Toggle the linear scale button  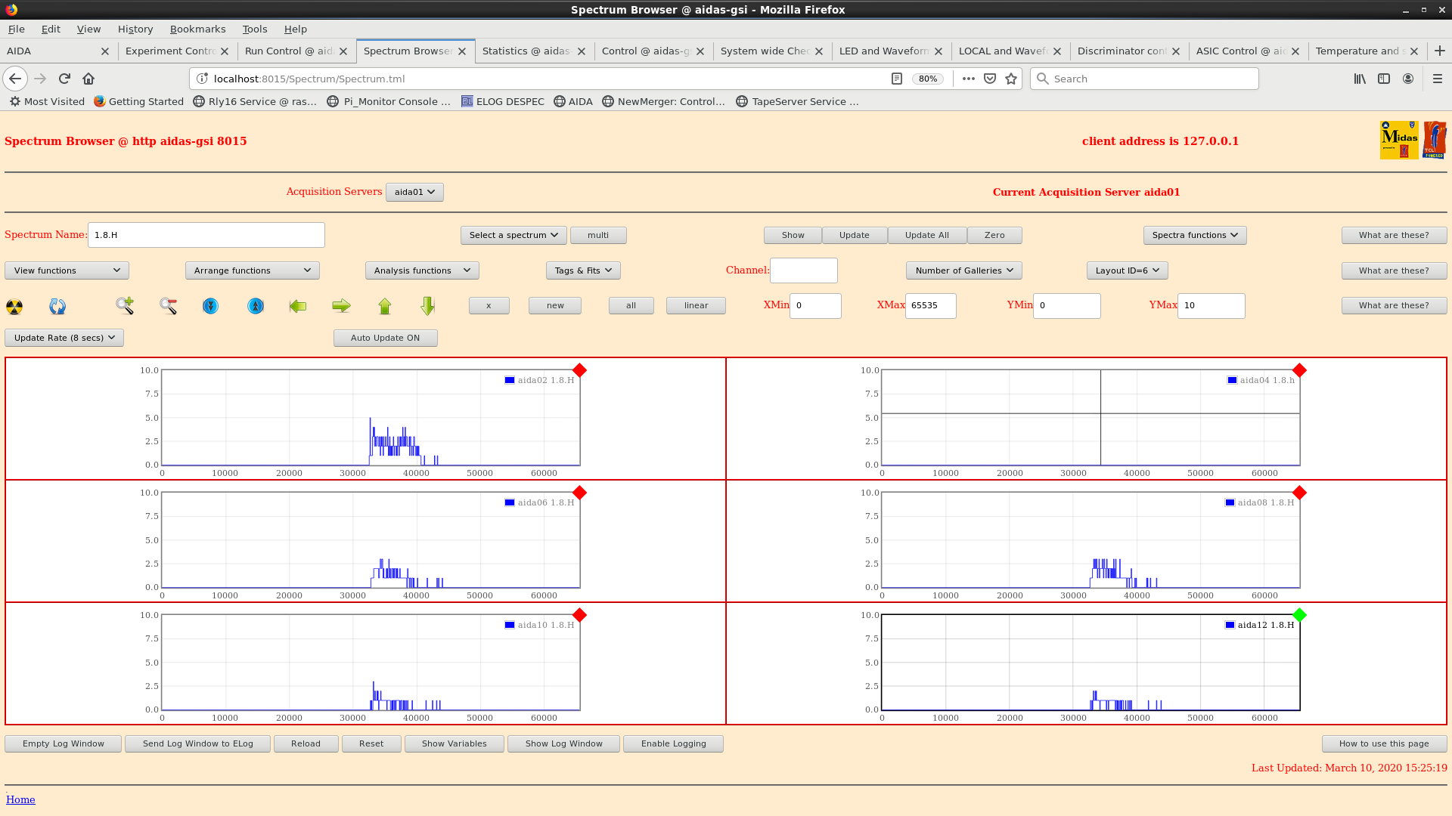point(696,305)
